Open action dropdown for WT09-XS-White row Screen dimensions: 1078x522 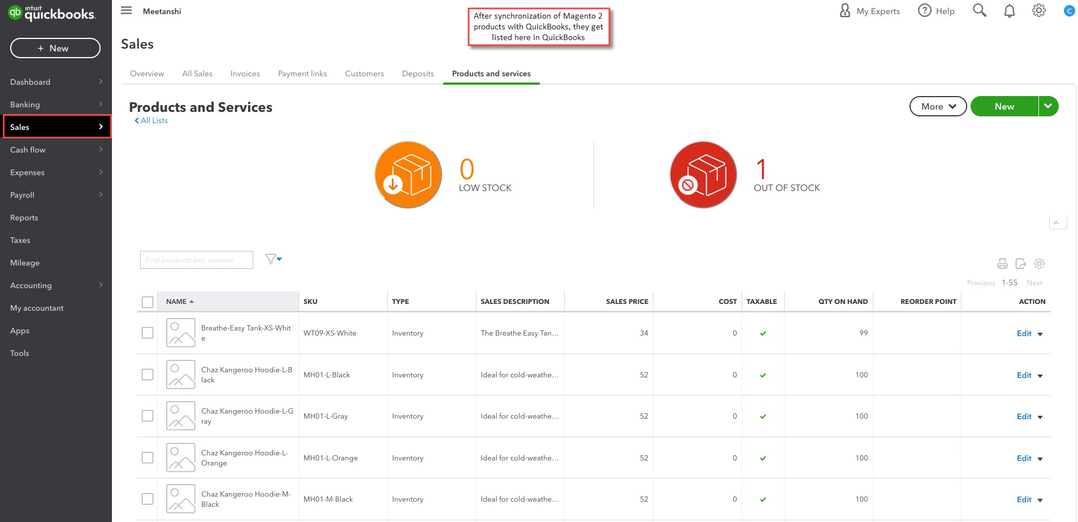pos(1040,334)
